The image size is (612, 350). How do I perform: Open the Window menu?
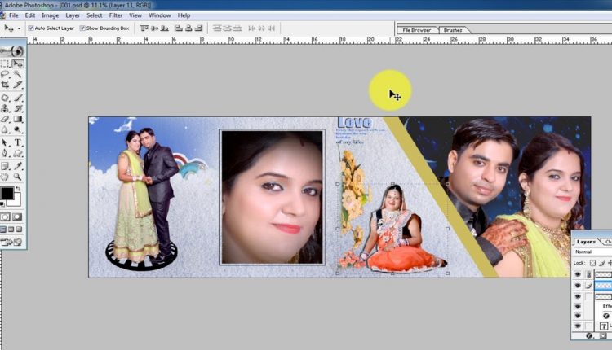point(160,15)
